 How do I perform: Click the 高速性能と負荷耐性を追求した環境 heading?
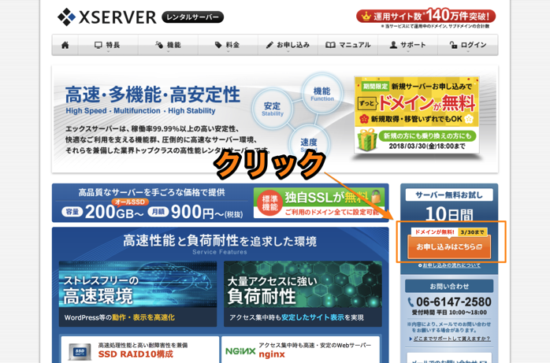tap(220, 241)
